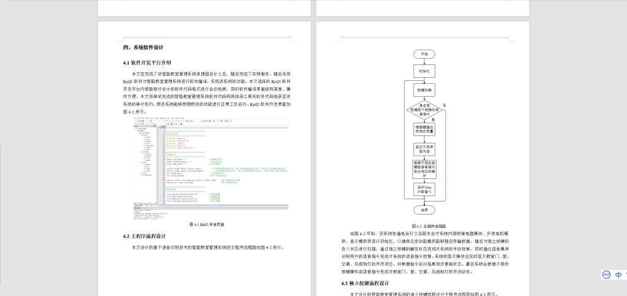The height and width of the screenshot is (296, 627).
Task: Select the 延时10ms 计数值+1 flowchart box
Action: click(424, 189)
